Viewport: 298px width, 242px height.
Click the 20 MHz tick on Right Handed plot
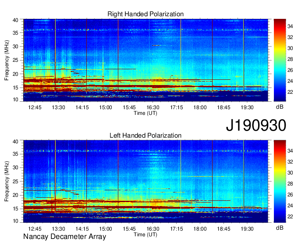coord(16,74)
